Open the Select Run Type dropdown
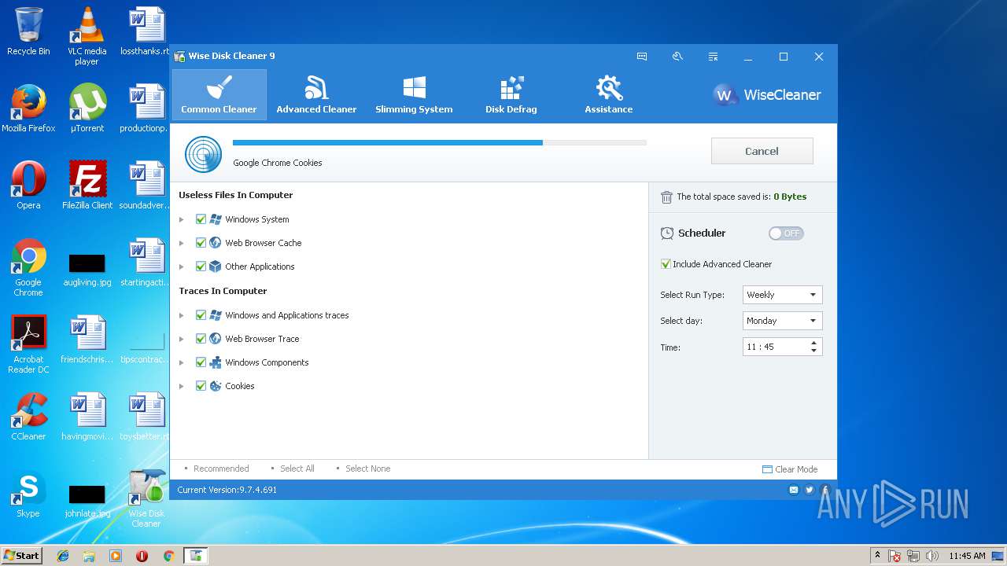This screenshot has width=1007, height=566. [x=782, y=295]
